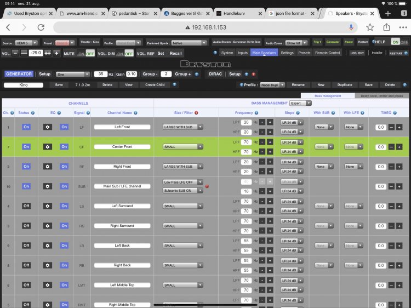Image resolution: width=411 pixels, height=308 pixels.
Task: Open Audio Zones Show list dropdown
Action: tap(296, 43)
